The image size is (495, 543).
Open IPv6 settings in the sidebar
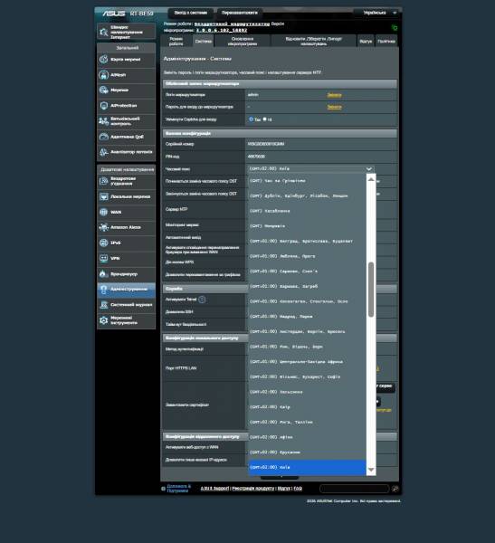click(x=126, y=243)
